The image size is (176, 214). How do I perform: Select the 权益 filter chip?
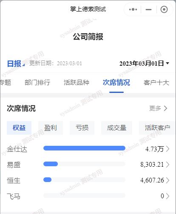tap(19, 128)
